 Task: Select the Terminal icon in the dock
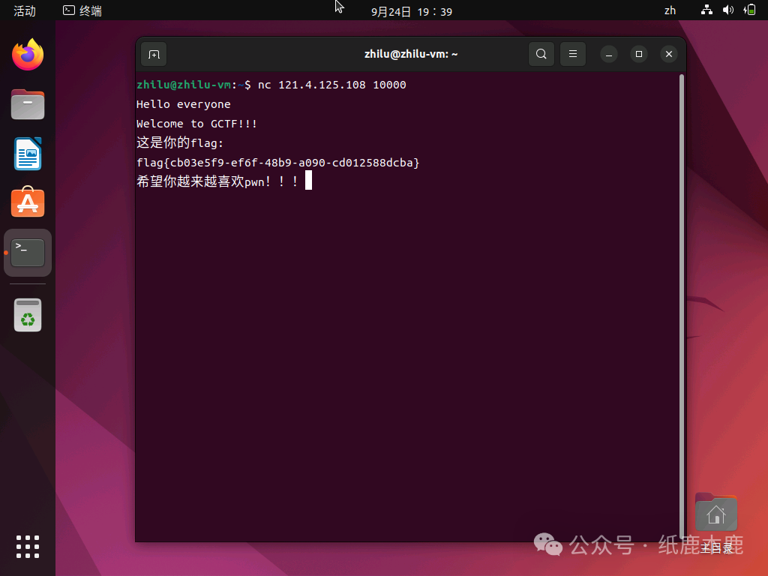coord(27,253)
